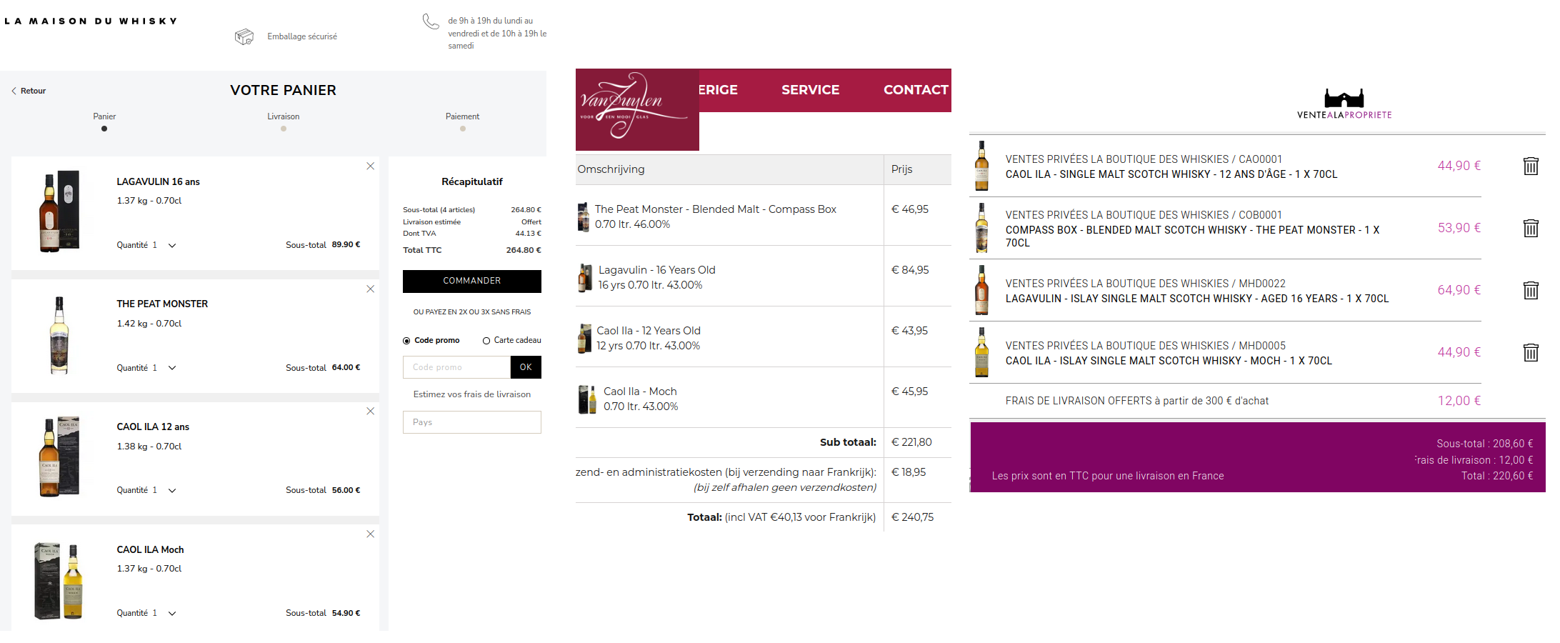The image size is (1560, 643).
Task: Open MHD0005 Caol Ila Moch bottle thumbnail
Action: [x=982, y=352]
